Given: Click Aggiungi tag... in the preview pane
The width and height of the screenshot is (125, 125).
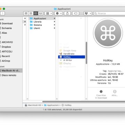Looking at the screenshot, I should 115,71.
